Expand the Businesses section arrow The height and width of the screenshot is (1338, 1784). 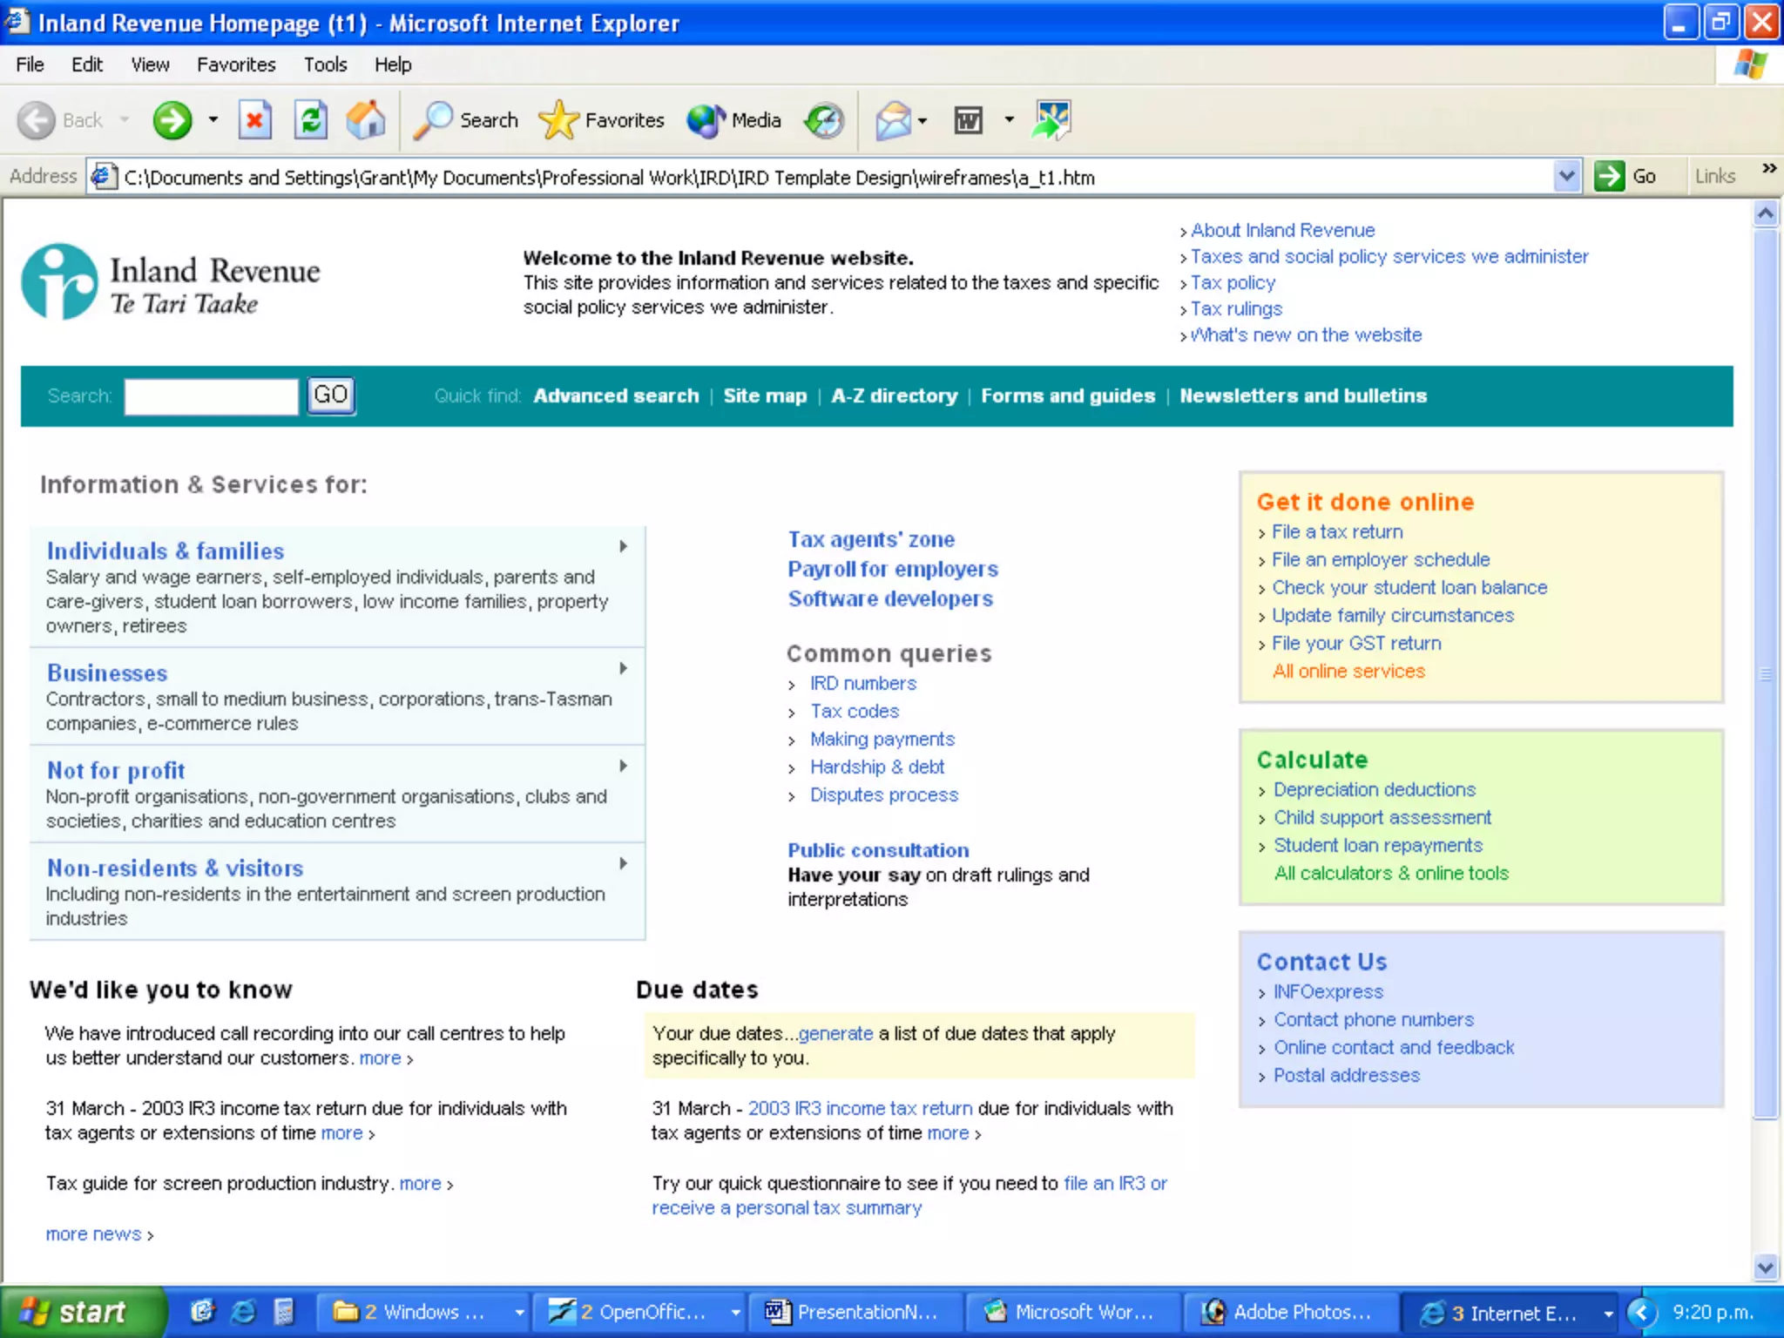[x=624, y=668]
